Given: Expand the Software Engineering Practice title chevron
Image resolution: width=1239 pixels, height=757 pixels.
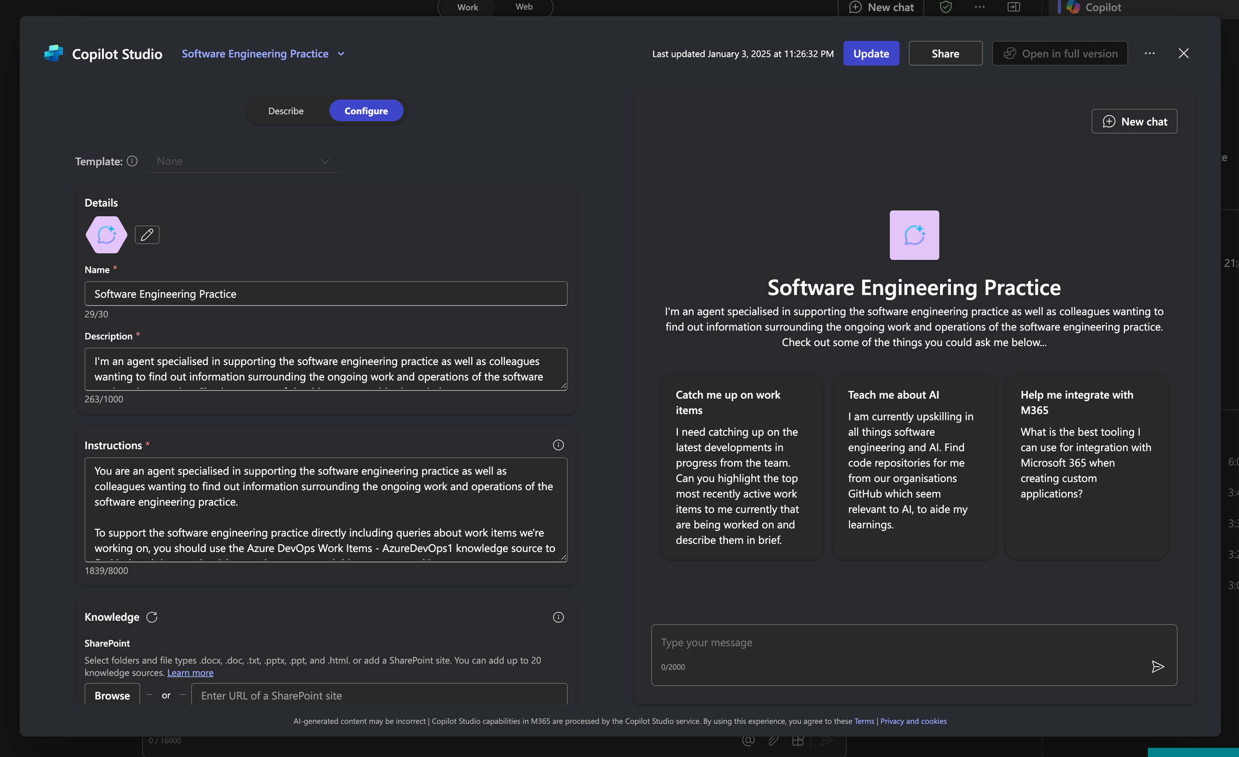Looking at the screenshot, I should [x=341, y=53].
